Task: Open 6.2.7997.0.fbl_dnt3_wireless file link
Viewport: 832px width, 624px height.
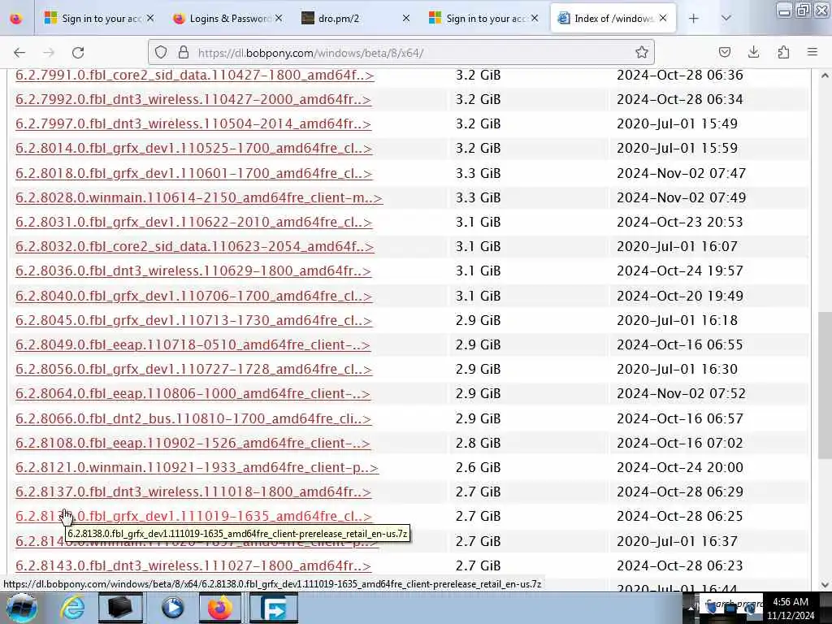Action: coord(193,123)
